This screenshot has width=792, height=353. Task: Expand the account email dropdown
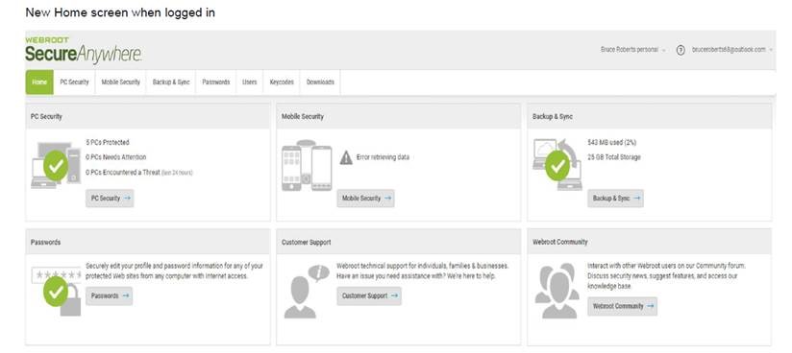coord(732,50)
